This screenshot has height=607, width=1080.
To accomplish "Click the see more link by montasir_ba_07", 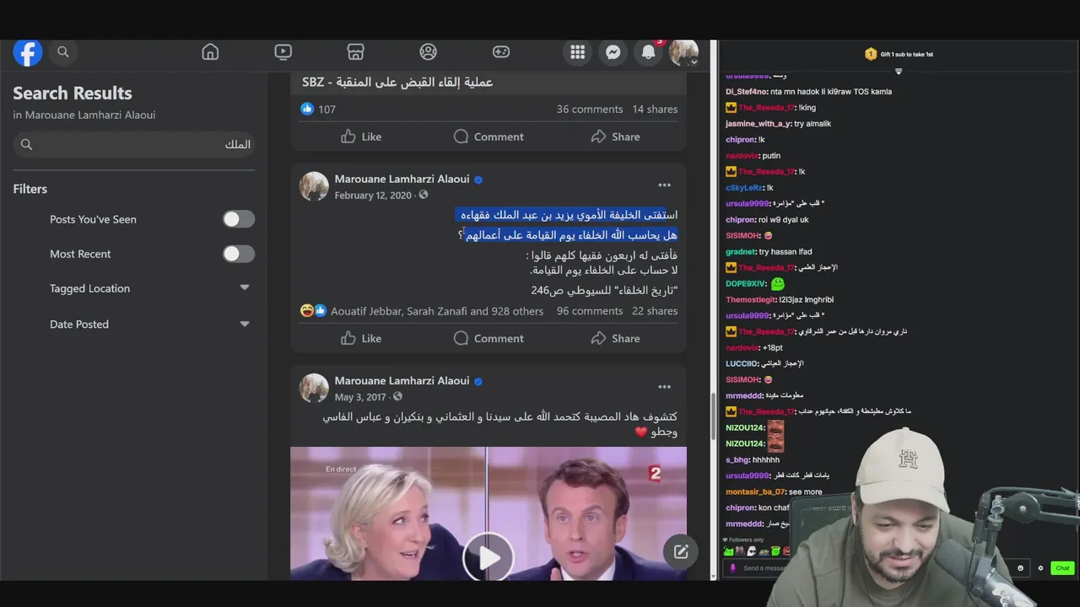I will tap(805, 492).
